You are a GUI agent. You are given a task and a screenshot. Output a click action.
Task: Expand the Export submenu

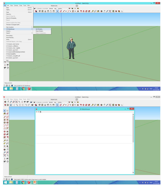tap(19, 33)
